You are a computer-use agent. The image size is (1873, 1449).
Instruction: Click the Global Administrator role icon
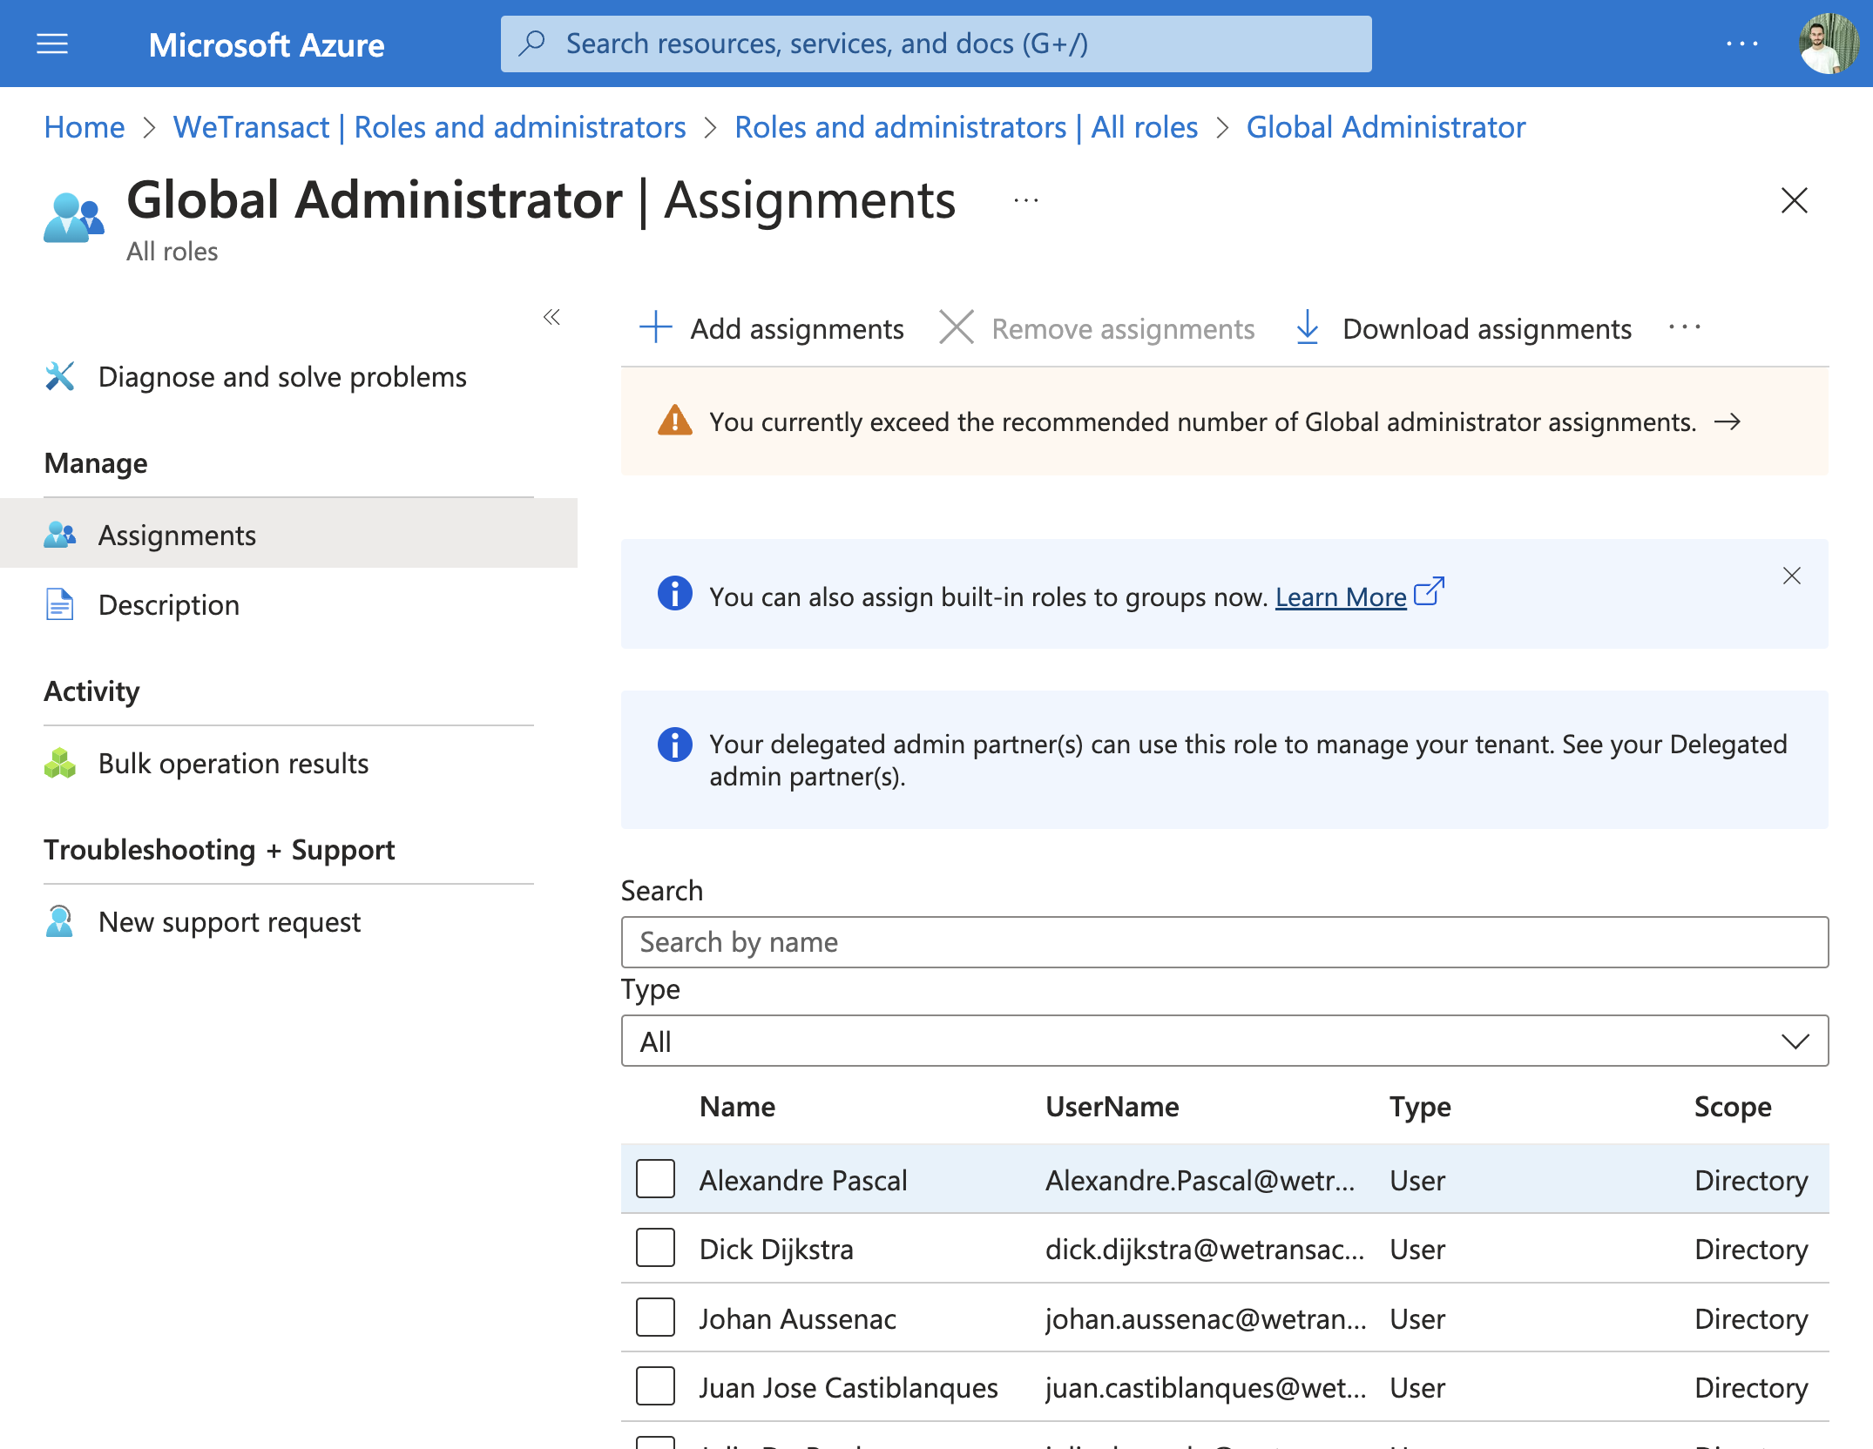coord(74,218)
